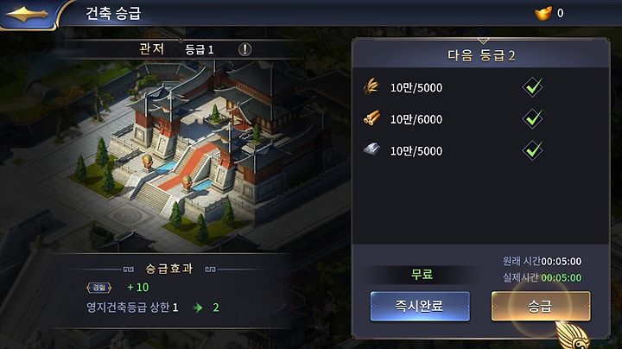Tap the green arrow next to 영지건축등급 상한
The width and height of the screenshot is (622, 349).
[198, 308]
